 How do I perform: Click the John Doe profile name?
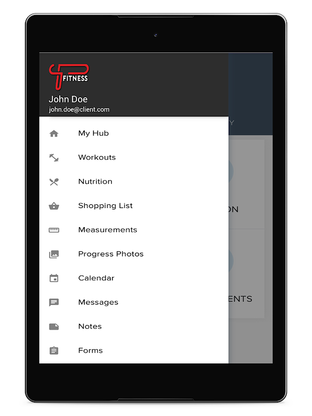68,99
